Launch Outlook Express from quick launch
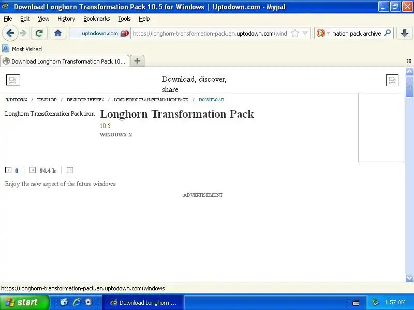Viewport: 414px width, 310px height. click(64, 302)
